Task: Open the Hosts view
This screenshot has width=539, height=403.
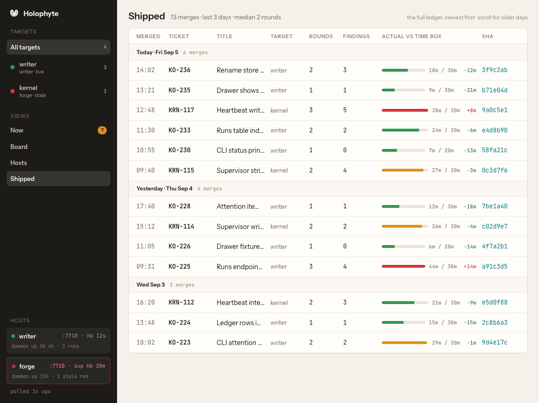Action: [x=59, y=163]
